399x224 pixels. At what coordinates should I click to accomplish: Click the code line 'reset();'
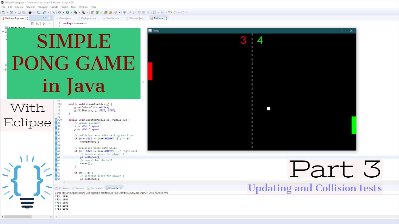pos(86,163)
